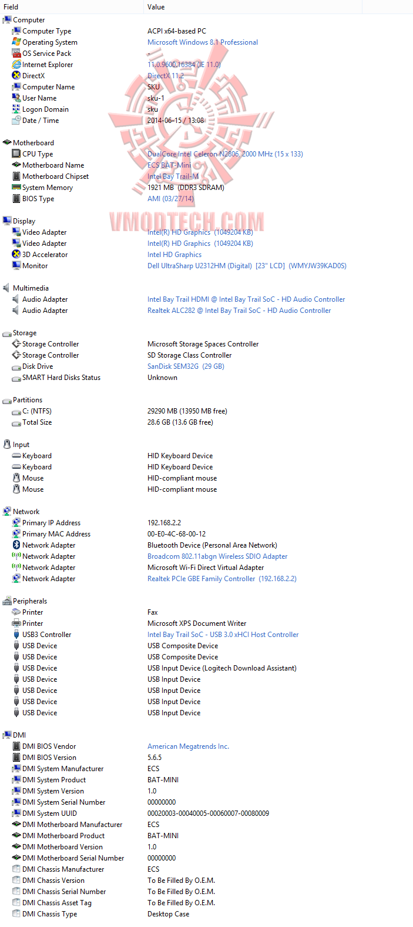Viewport: 413px width, 927px height.
Task: Click the Fax printer icon
Action: tap(16, 612)
